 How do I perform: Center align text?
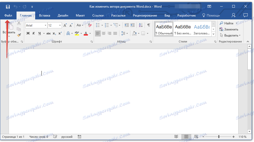tap(103, 33)
